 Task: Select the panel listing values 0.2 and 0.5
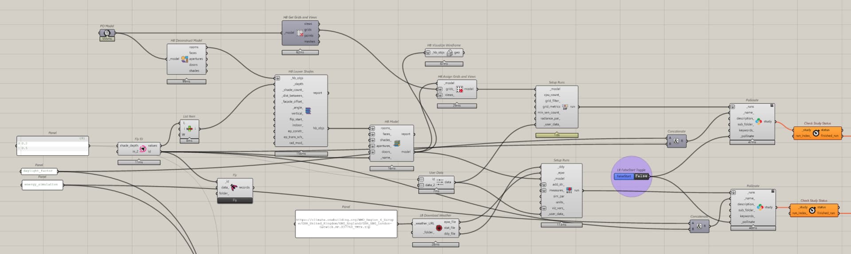click(53, 146)
